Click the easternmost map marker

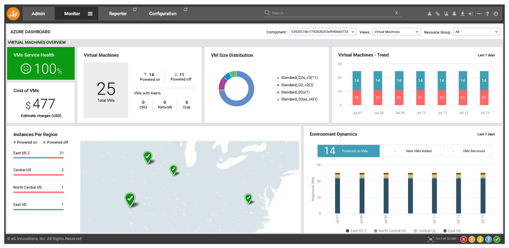pos(248,198)
